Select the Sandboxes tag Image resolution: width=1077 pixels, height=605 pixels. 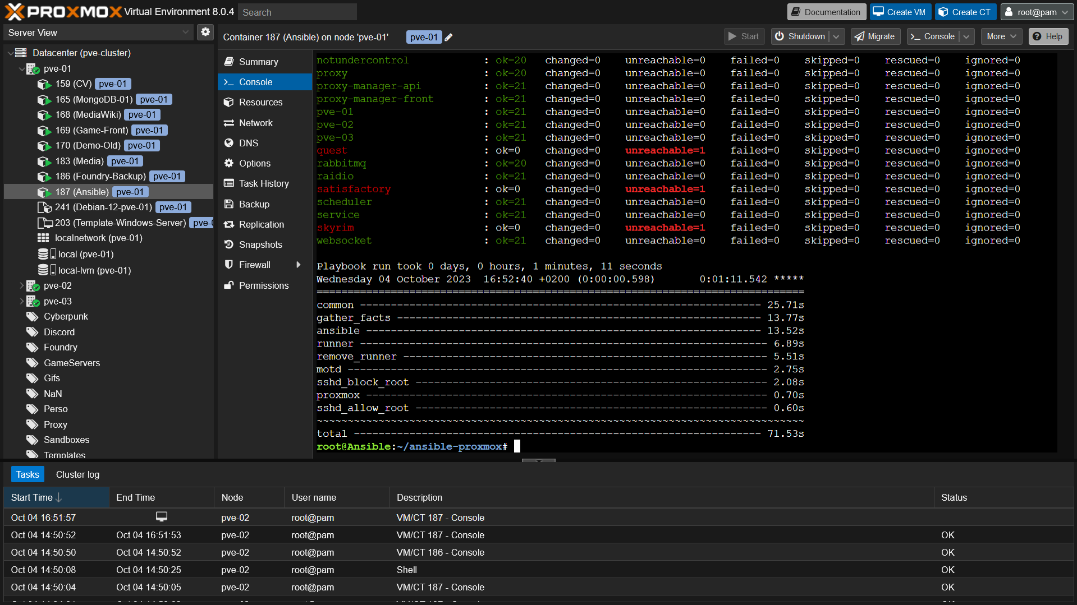click(x=66, y=440)
